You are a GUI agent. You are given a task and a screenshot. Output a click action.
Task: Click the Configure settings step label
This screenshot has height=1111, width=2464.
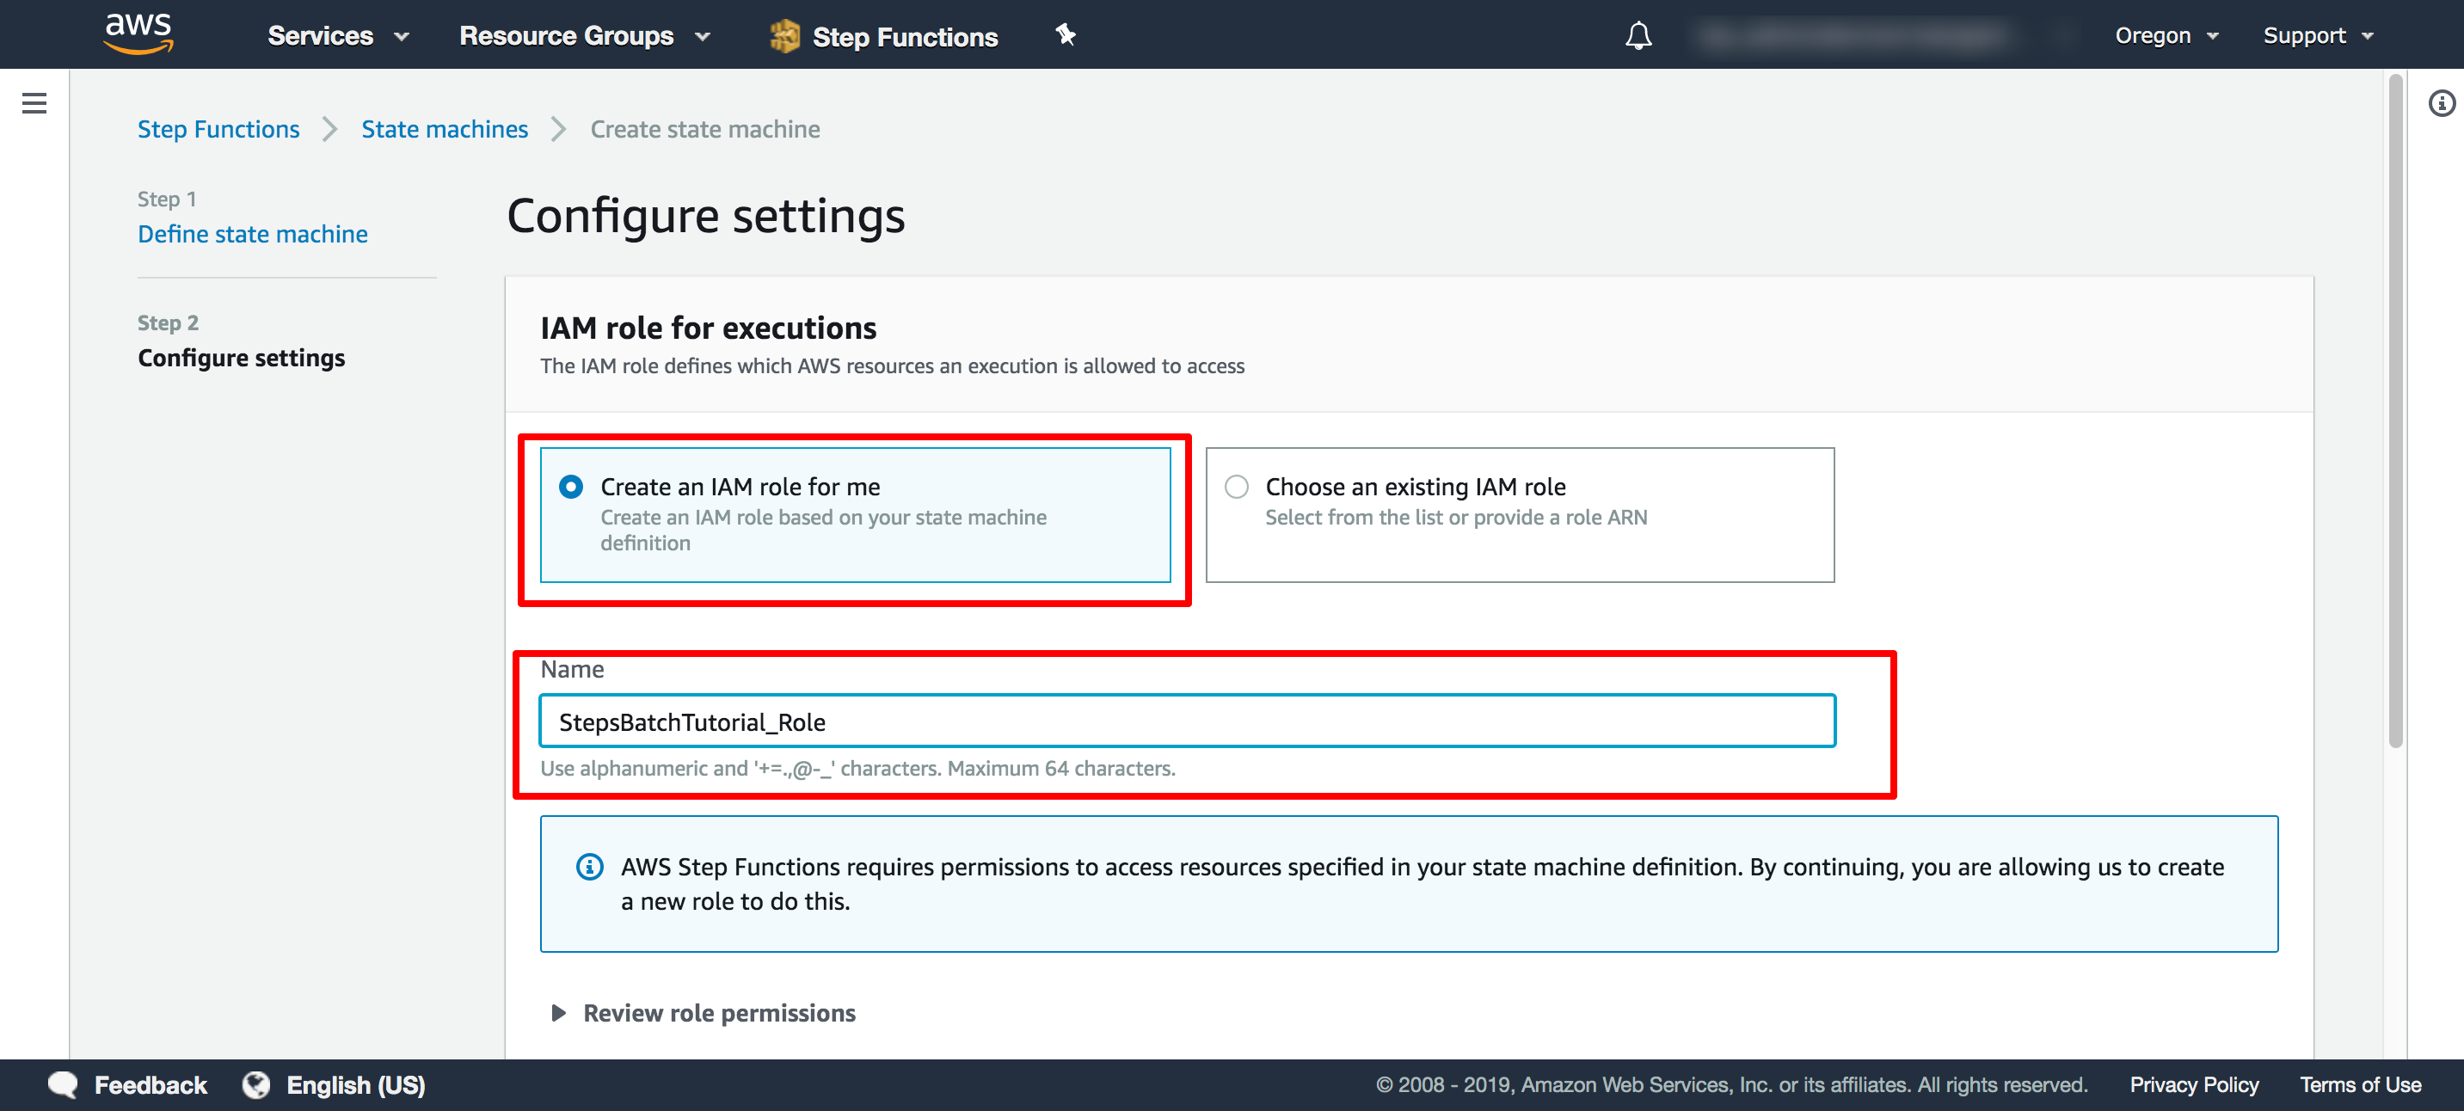pyautogui.click(x=241, y=358)
